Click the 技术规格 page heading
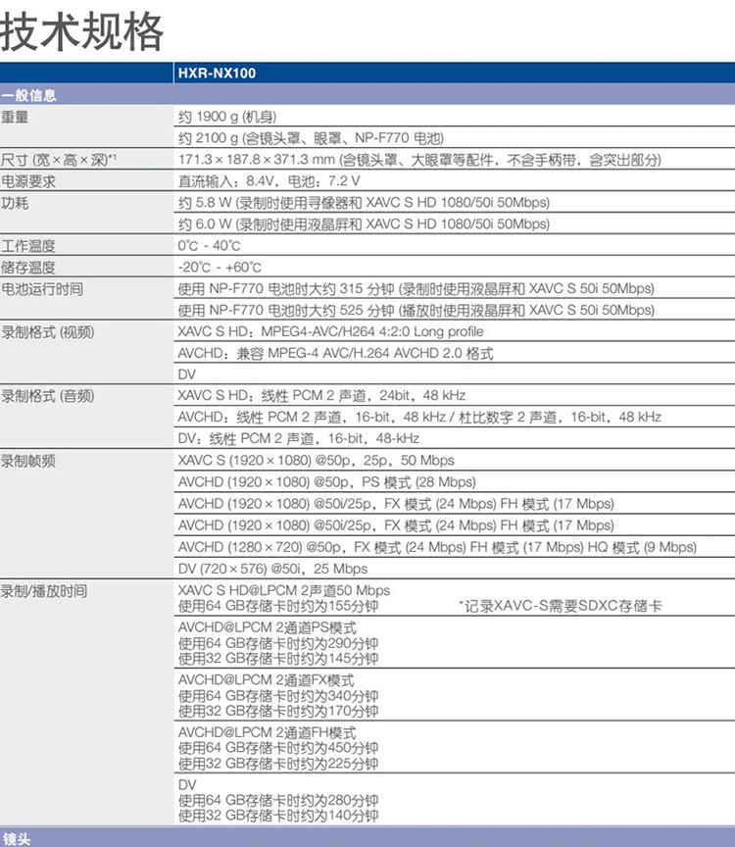This screenshot has height=847, width=735. click(81, 32)
